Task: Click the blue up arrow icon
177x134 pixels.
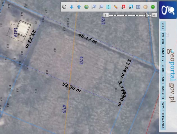Action: 79,7
